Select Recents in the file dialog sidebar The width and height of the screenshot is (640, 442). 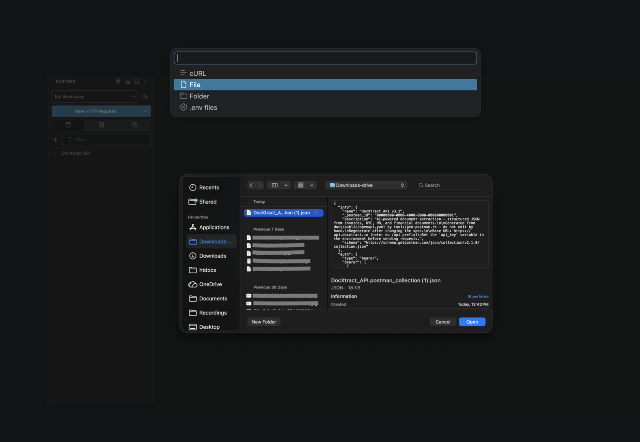click(x=211, y=188)
